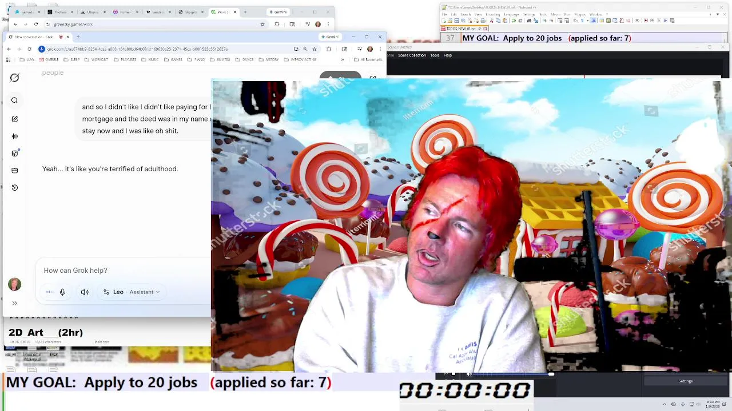Open clock and date in taskbar
The image size is (732, 411).
[x=713, y=404]
